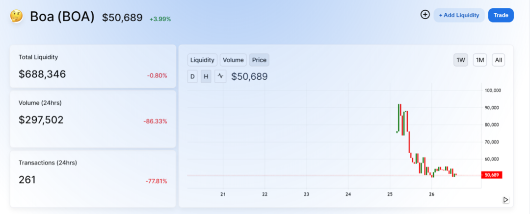Click the Volume (24hrs) card
Image resolution: width=530 pixels, height=214 pixels.
pos(93,119)
